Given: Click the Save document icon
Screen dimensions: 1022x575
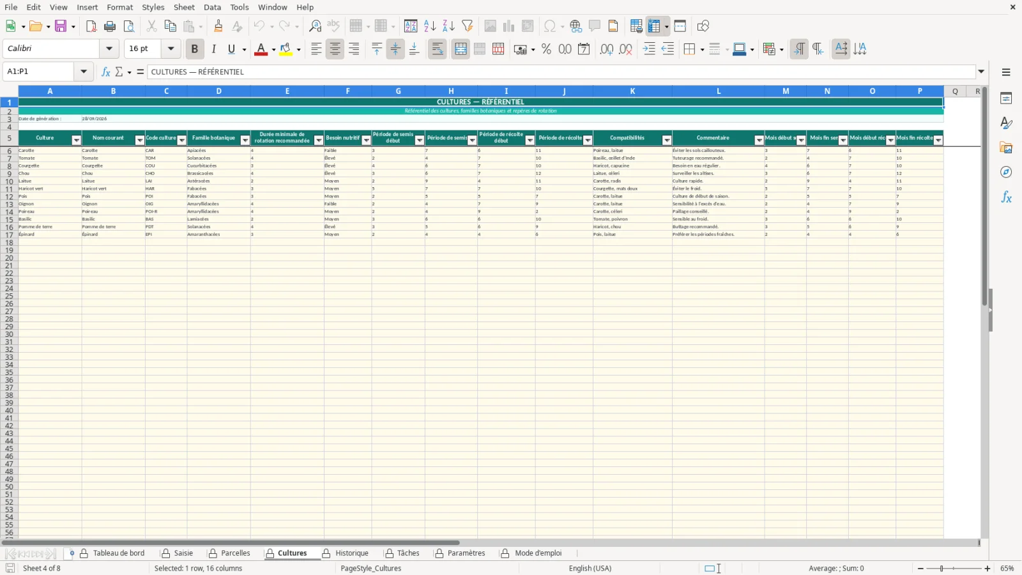Looking at the screenshot, I should pos(61,26).
